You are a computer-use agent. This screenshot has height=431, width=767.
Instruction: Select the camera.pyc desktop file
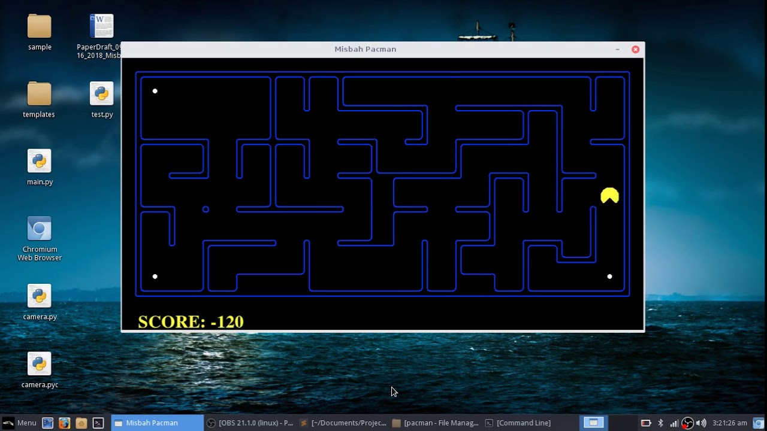point(40,371)
